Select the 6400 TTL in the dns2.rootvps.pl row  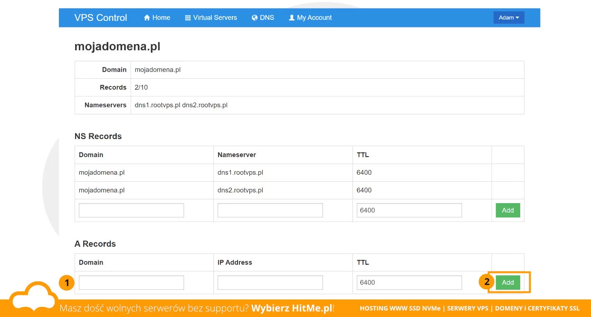[x=364, y=190]
